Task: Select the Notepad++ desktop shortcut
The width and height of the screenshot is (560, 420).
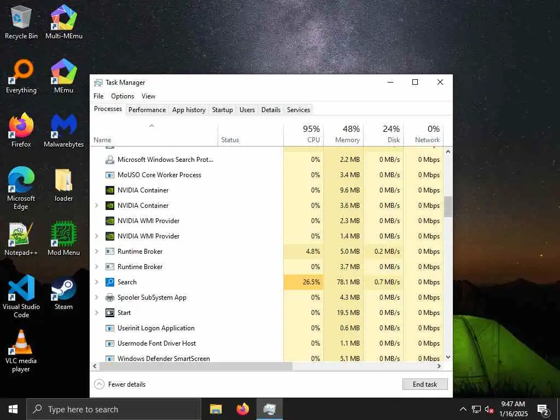Action: pos(21,238)
